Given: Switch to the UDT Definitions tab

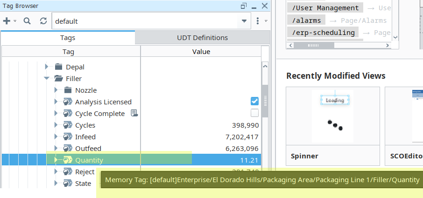Looking at the screenshot, I should coord(202,38).
